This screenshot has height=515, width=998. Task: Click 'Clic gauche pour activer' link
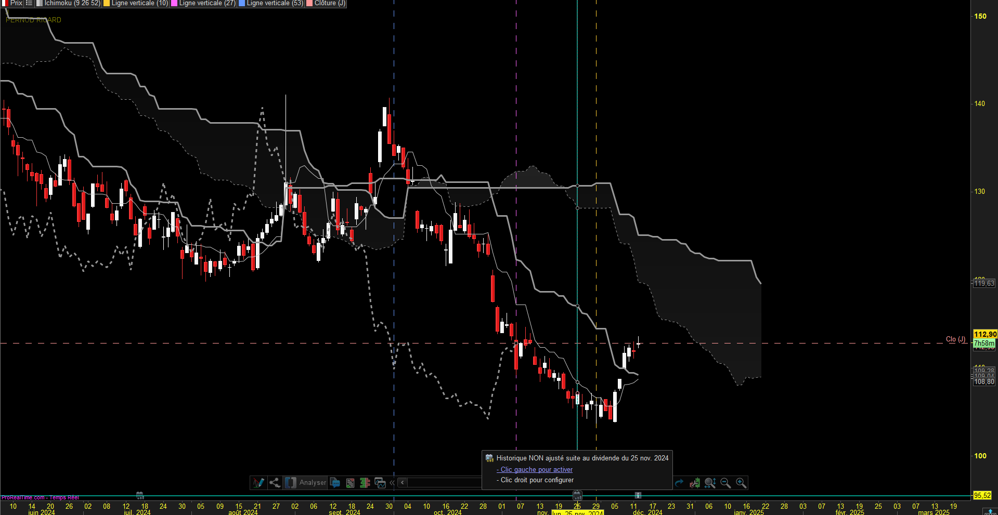point(536,469)
